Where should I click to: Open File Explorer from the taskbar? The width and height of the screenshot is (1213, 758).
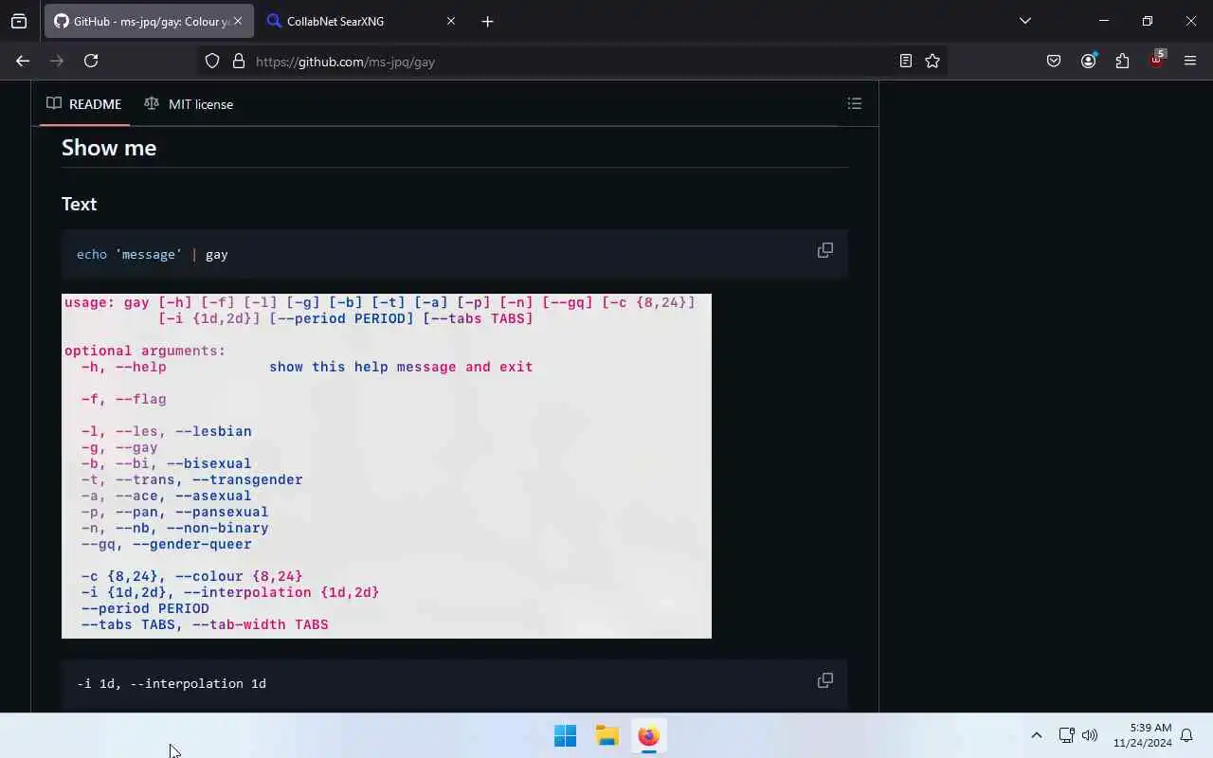click(x=607, y=735)
